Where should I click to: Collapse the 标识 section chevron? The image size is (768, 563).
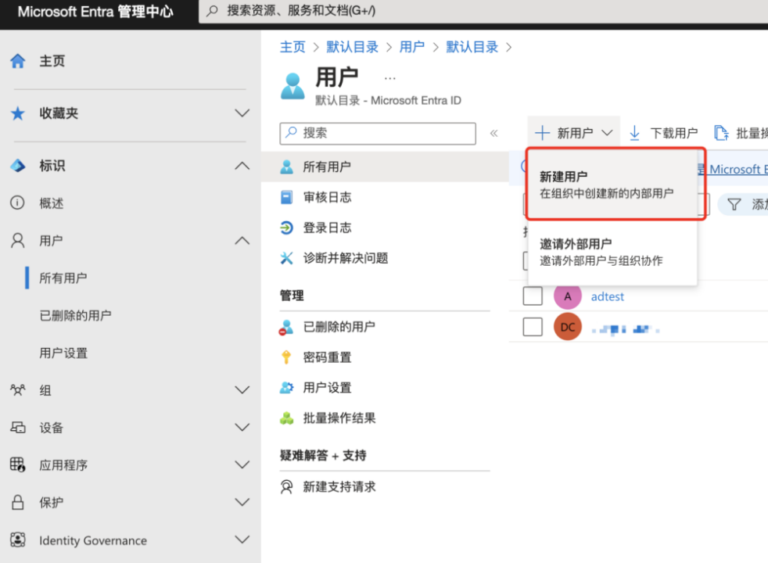[x=242, y=166]
